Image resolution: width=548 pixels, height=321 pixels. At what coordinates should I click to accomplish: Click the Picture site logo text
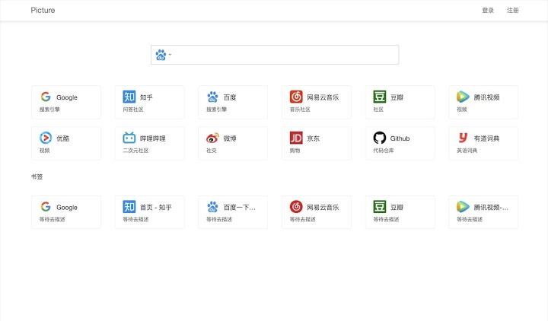[x=43, y=10]
